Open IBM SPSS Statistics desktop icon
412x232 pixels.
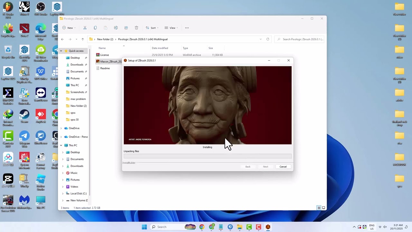[x=8, y=96]
